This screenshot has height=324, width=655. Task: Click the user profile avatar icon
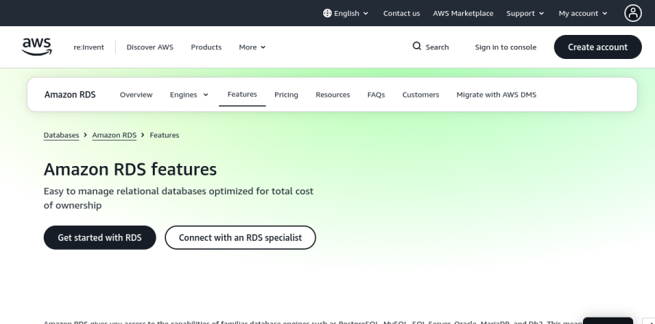[633, 13]
